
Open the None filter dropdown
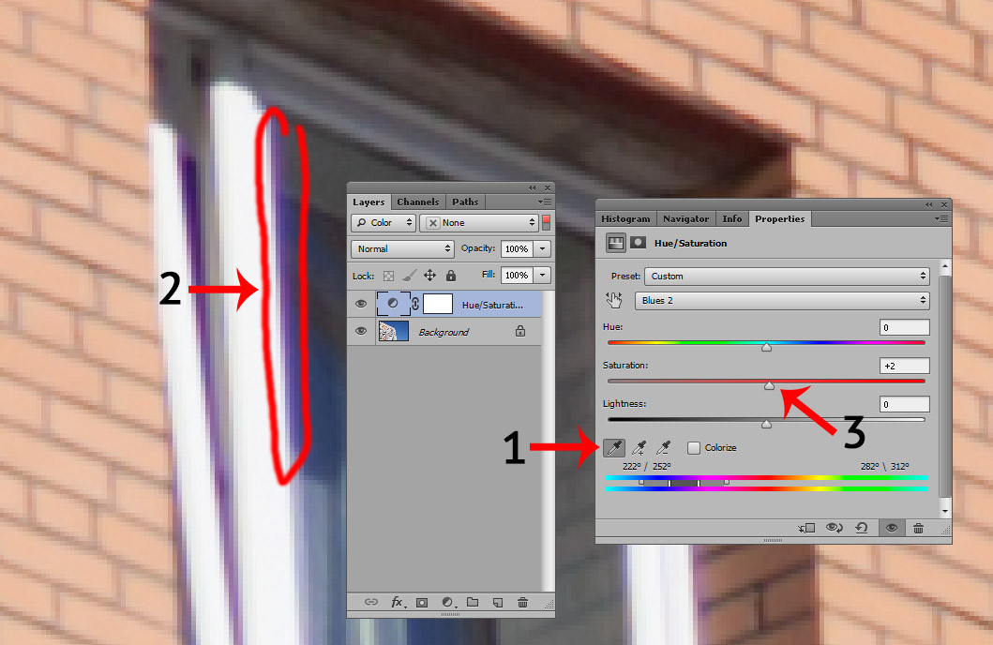pos(479,223)
